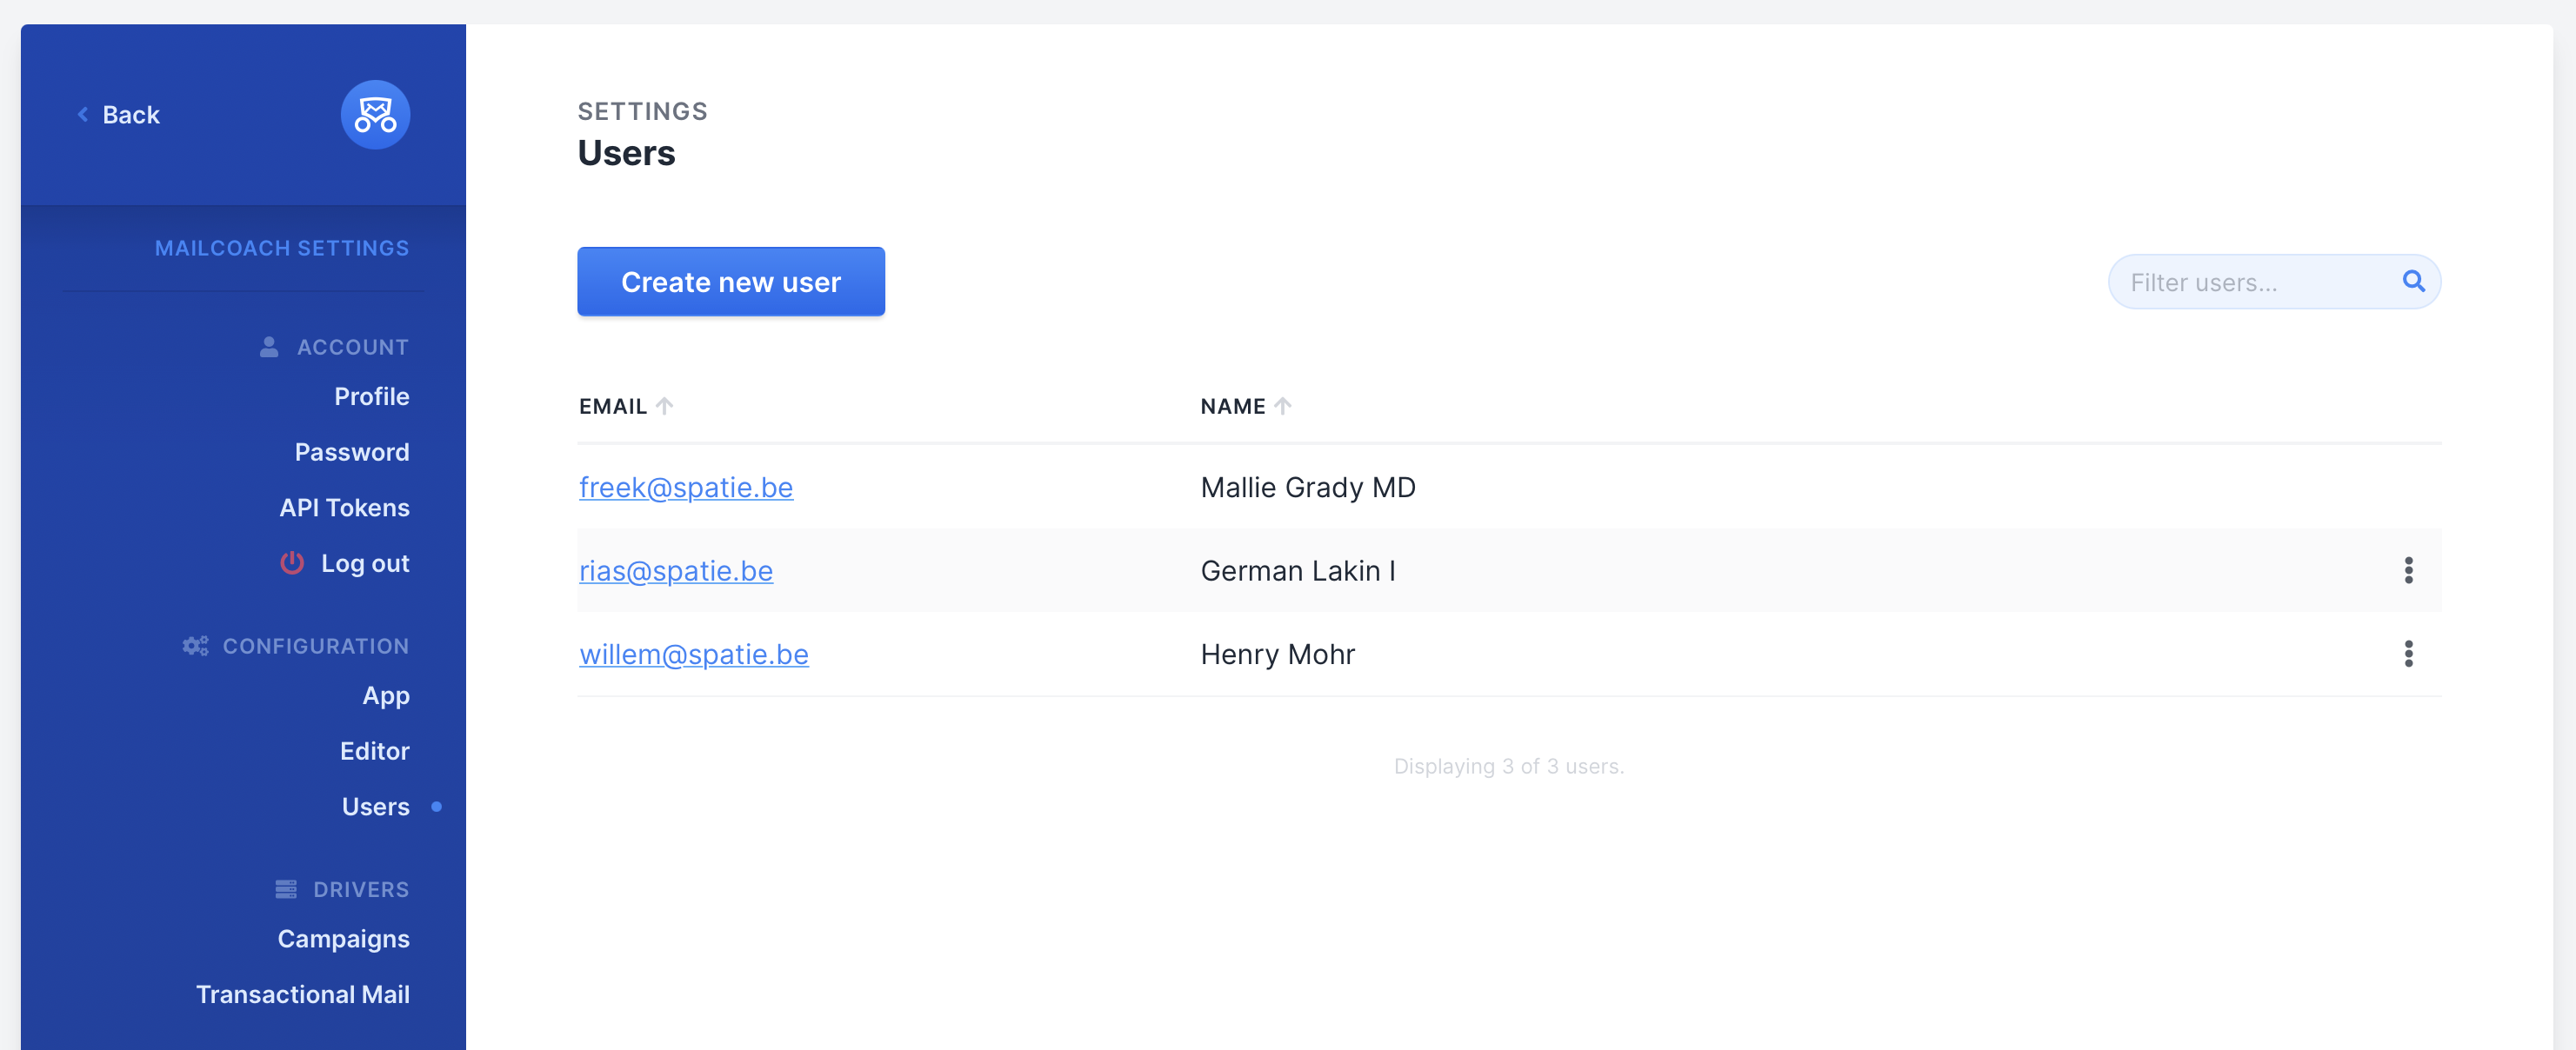This screenshot has height=1050, width=2576.
Task: Sort the table by the EMAIL column
Action: pyautogui.click(x=625, y=406)
